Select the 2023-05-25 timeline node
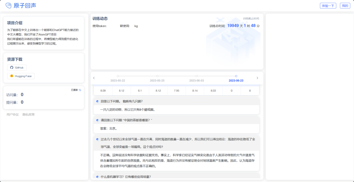The image size is (354, 182). 157,76
